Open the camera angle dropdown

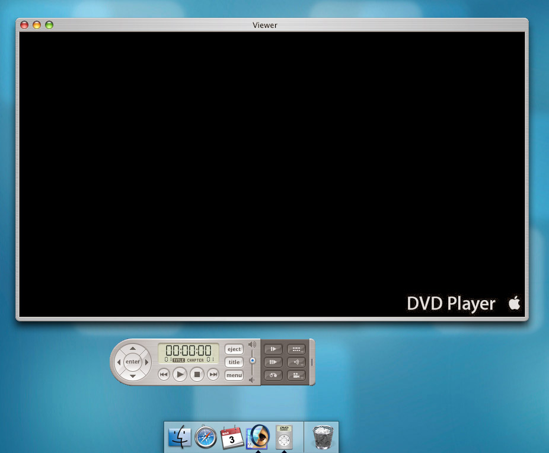[296, 375]
